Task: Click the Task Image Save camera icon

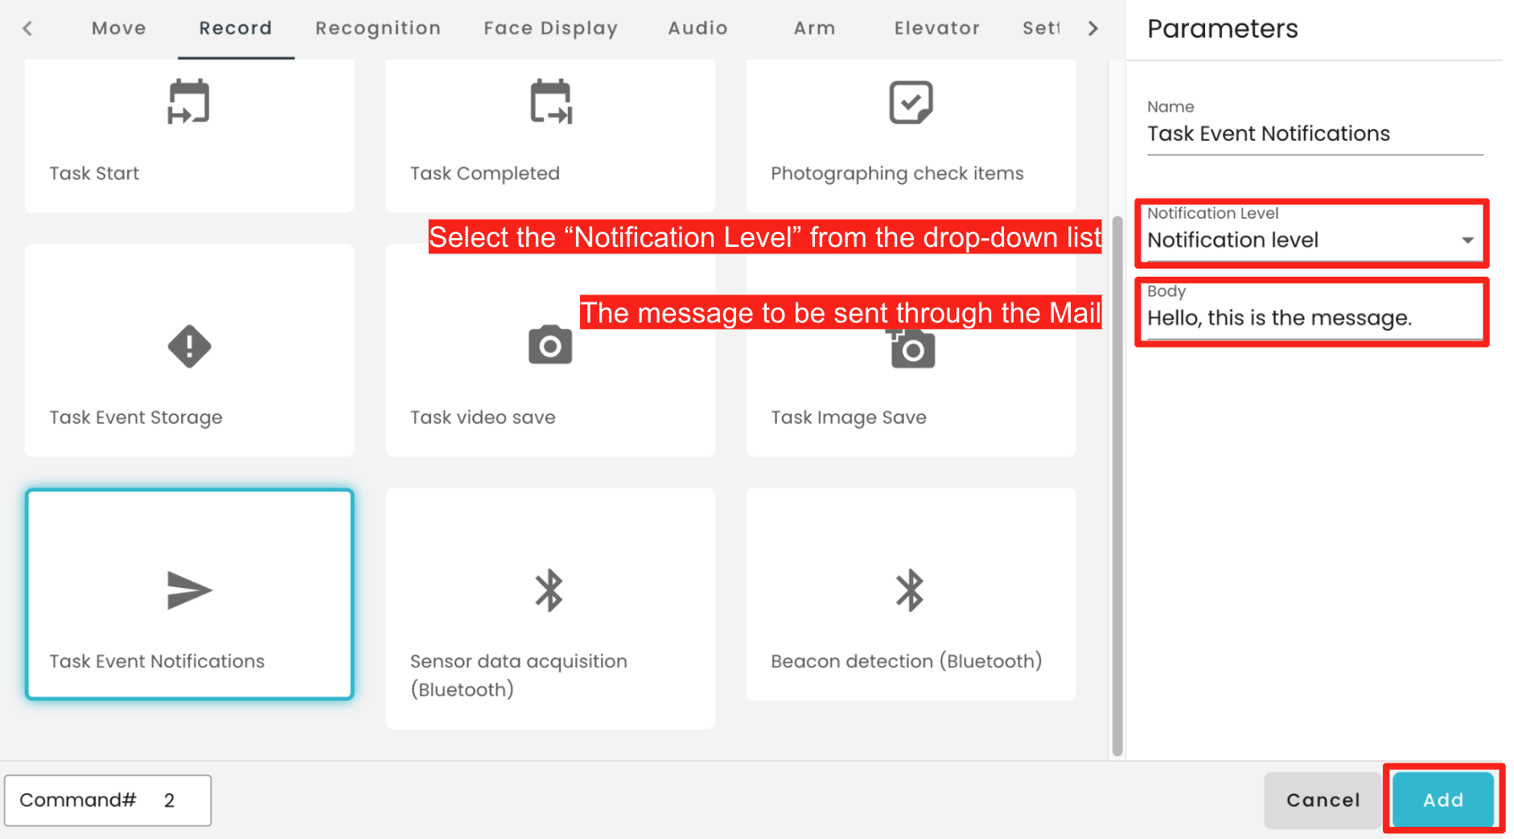Action: click(911, 348)
